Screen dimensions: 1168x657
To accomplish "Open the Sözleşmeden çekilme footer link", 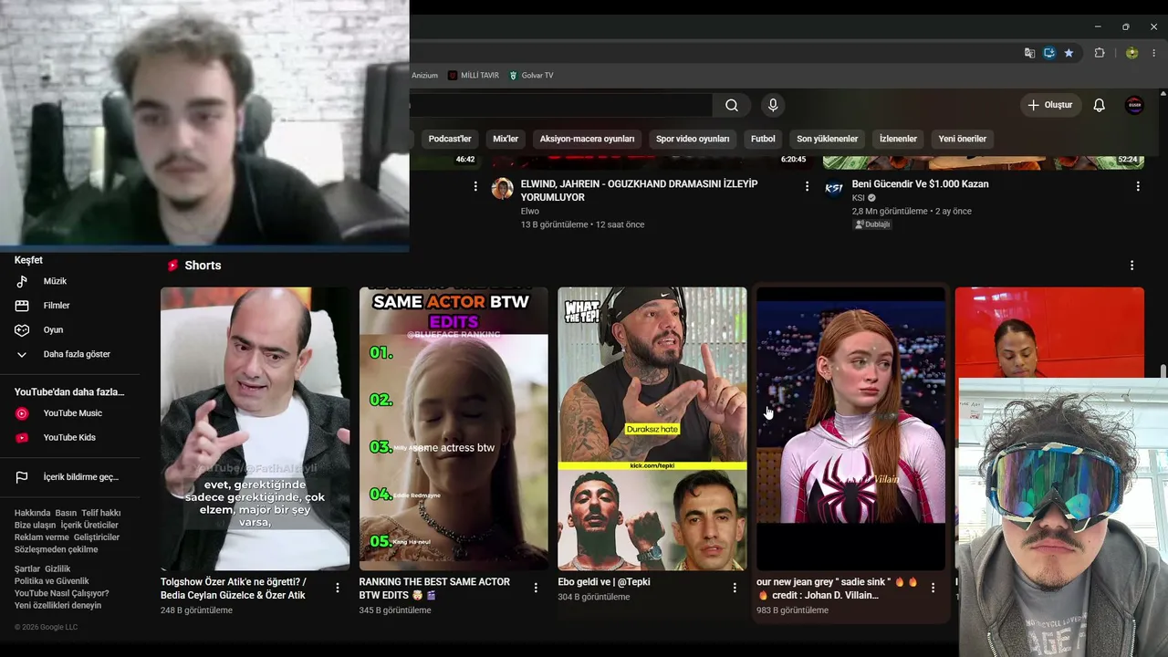I will (x=56, y=549).
